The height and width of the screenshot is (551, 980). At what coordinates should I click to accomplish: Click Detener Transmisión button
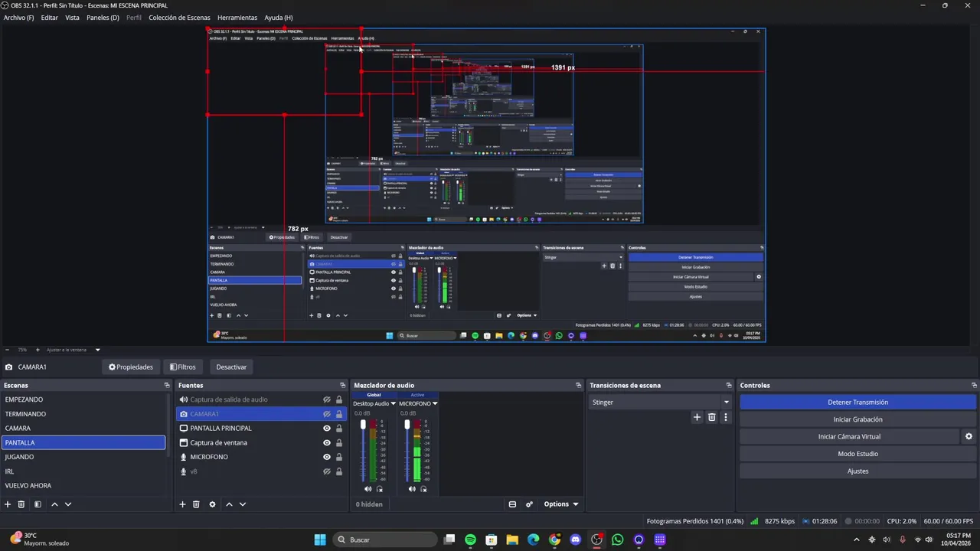[857, 402]
